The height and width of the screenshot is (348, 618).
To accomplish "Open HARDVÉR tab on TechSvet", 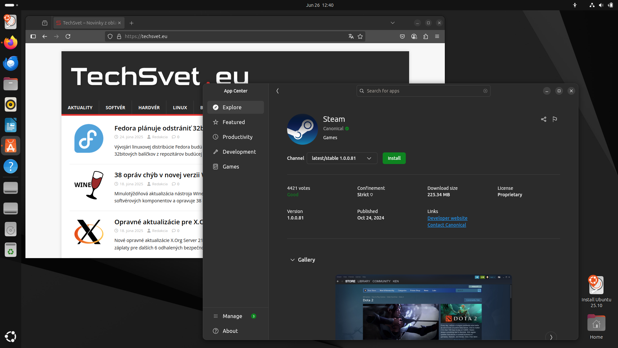I will tap(149, 108).
